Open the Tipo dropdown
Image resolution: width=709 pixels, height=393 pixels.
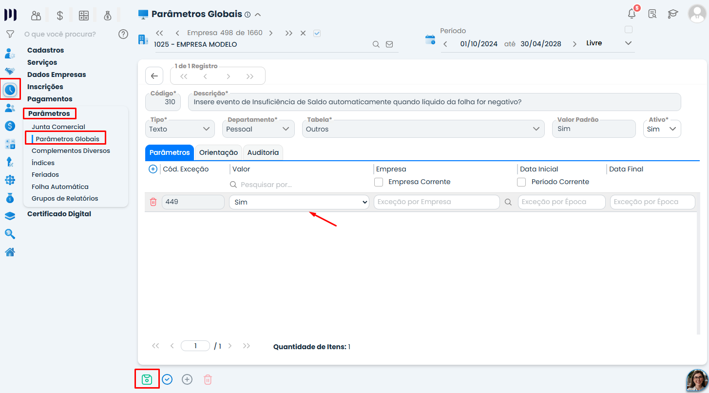click(180, 129)
